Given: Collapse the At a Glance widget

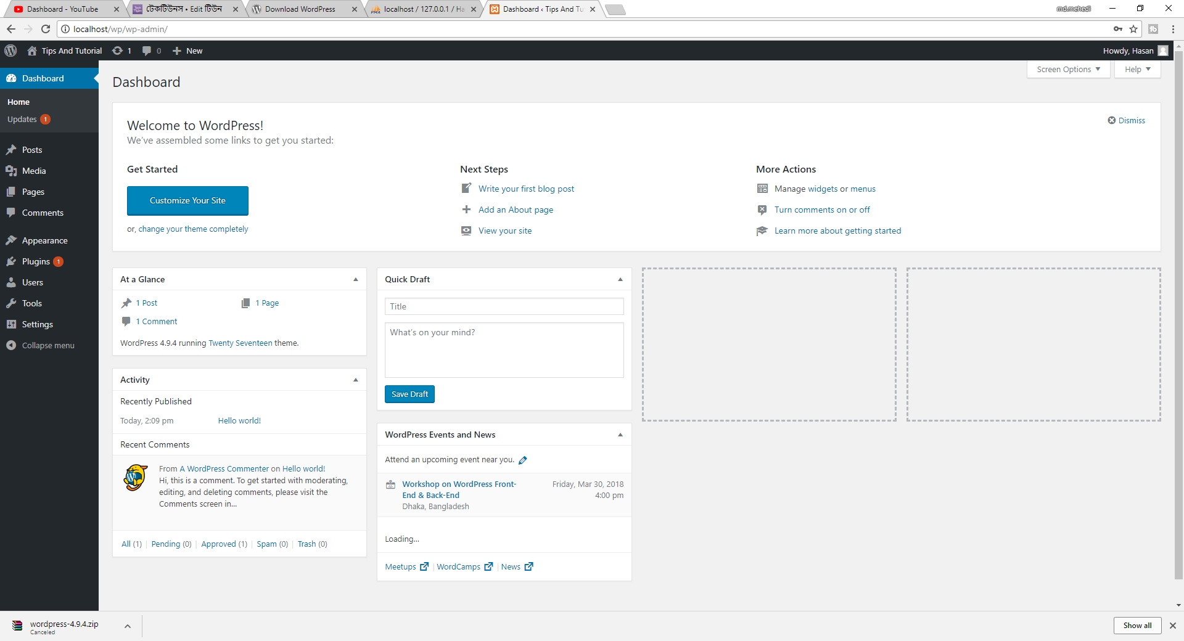Looking at the screenshot, I should coord(356,279).
